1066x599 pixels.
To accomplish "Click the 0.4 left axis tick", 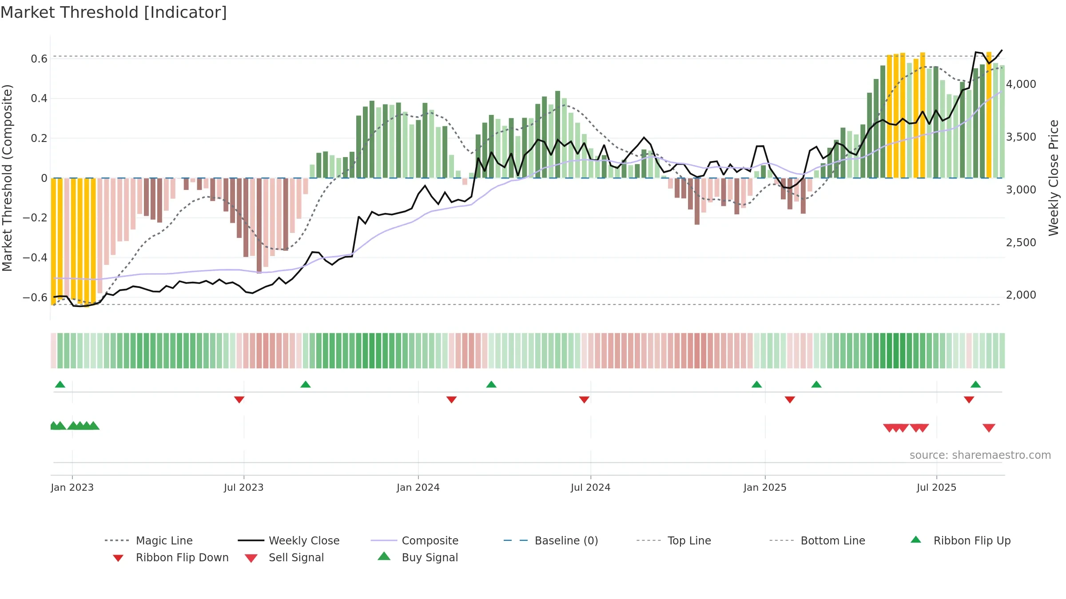I will (x=39, y=99).
